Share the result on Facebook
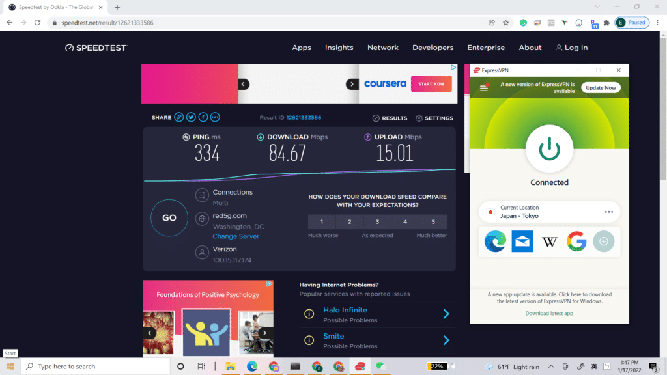 pos(203,117)
